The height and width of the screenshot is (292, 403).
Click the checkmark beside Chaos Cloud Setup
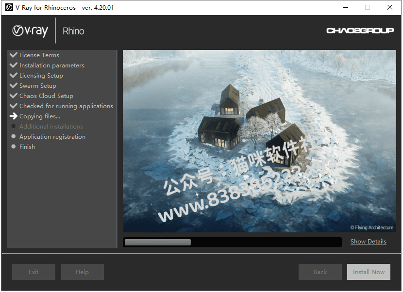(14, 96)
